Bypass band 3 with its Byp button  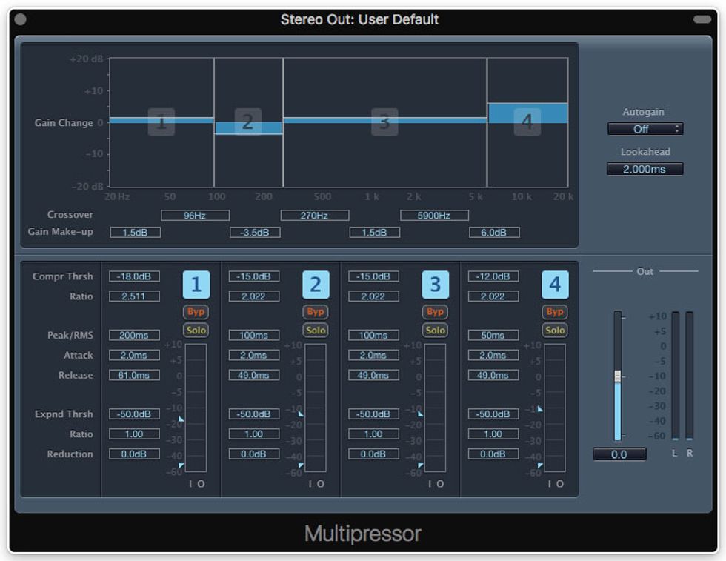[x=436, y=312]
